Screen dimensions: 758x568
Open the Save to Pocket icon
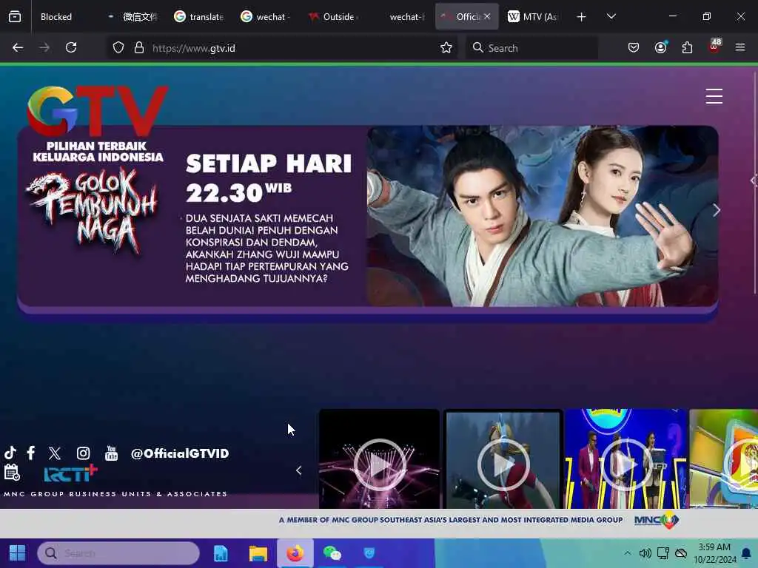634,47
